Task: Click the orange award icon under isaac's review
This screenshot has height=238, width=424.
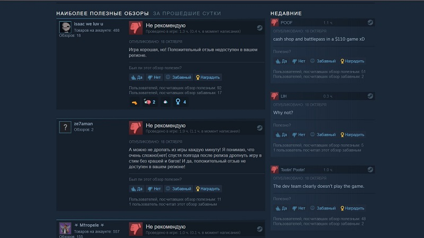Action: (135, 102)
